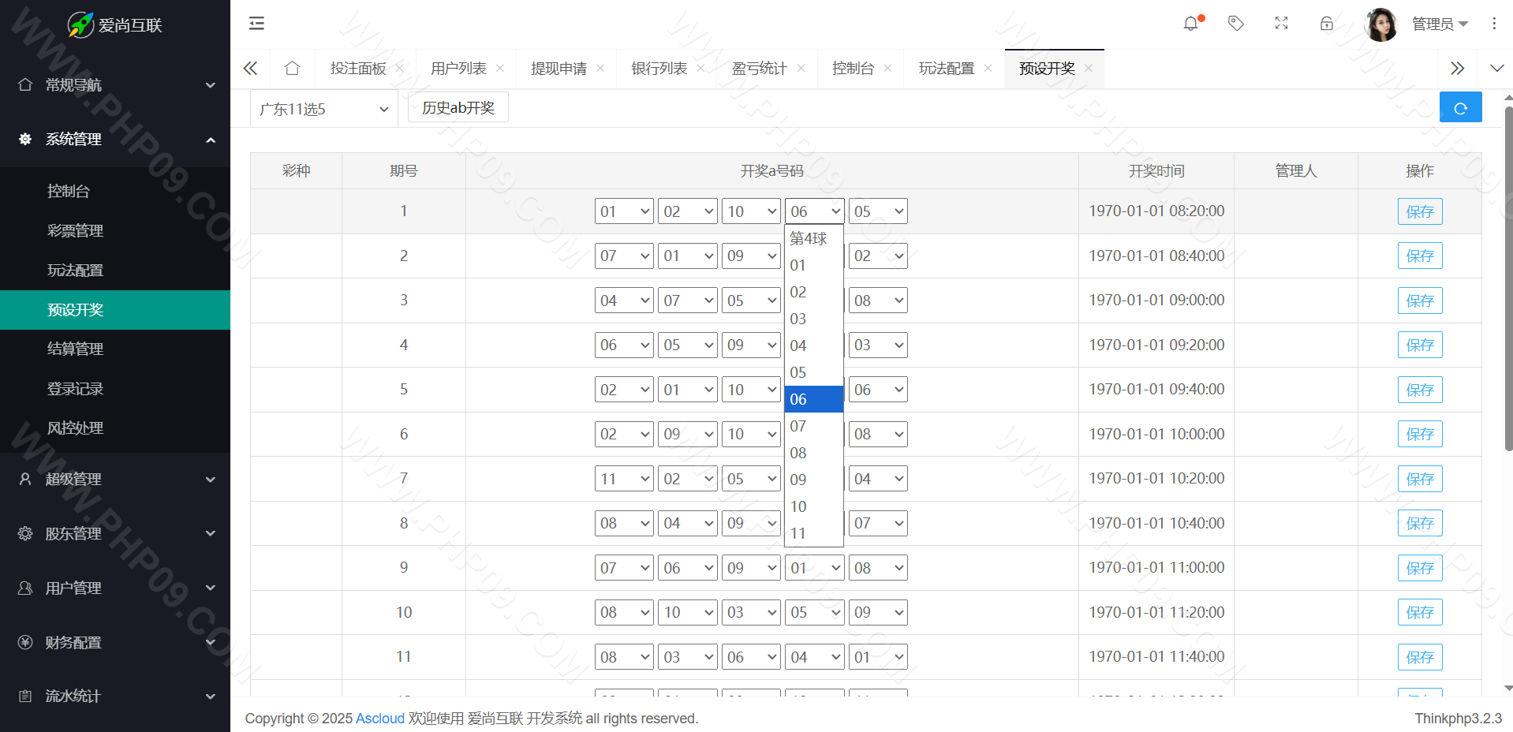Select option 08 in the open dropdown list
Screen dimensions: 1513x732
(798, 453)
